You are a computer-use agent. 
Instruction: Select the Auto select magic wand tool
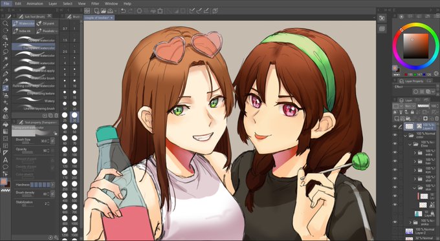[5, 59]
